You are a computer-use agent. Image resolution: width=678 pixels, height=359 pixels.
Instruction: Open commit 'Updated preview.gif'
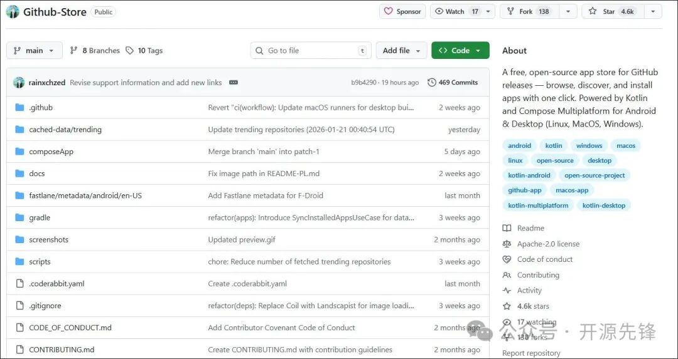[x=241, y=239]
